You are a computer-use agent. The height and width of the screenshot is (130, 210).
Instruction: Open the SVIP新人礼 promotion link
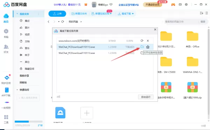click(67, 5)
